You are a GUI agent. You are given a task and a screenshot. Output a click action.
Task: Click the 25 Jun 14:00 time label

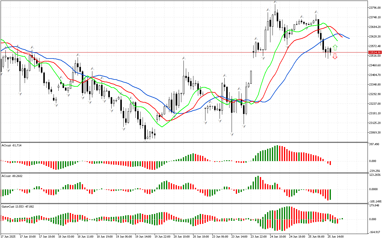click(x=336, y=237)
